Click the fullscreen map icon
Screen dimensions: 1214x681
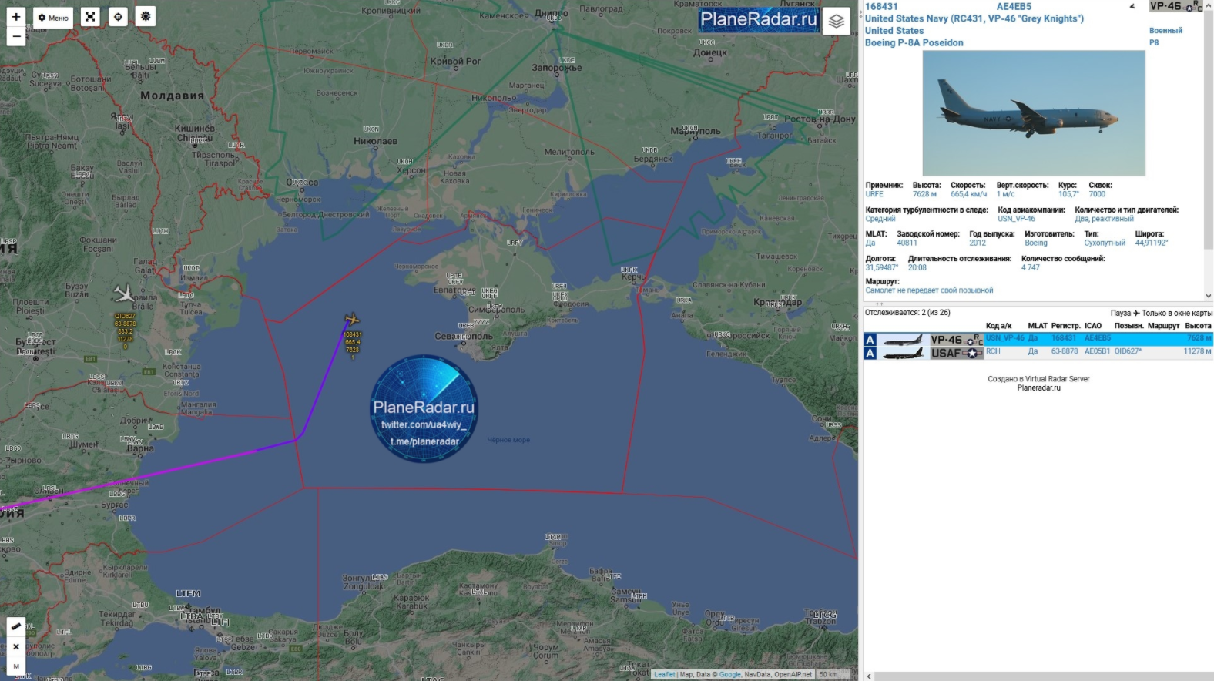tap(90, 17)
